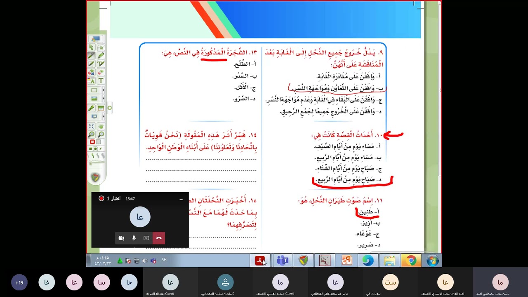Hang up with the red phone button
This screenshot has width=528, height=297.
click(x=159, y=238)
